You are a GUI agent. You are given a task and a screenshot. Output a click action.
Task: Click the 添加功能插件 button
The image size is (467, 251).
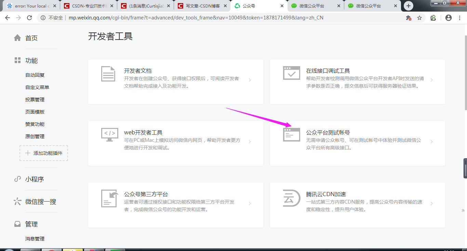(44, 153)
